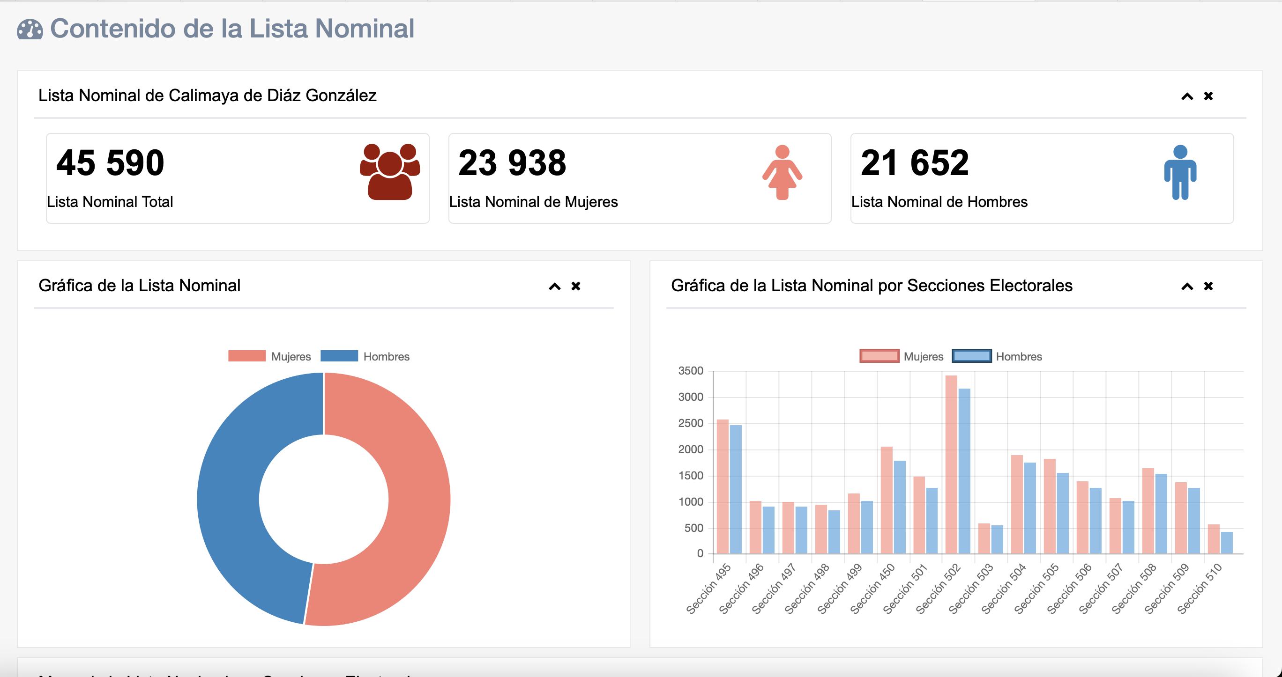The height and width of the screenshot is (677, 1282).
Task: Click the dashboard gauge icon beside page title
Action: pos(30,29)
